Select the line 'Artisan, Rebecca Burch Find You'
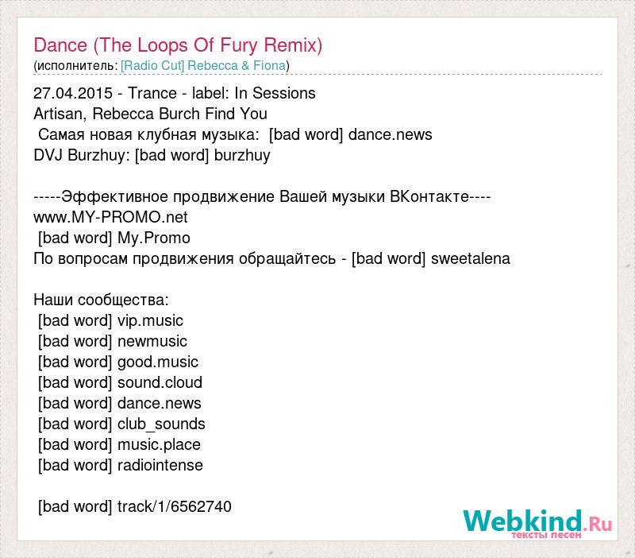 pos(150,114)
